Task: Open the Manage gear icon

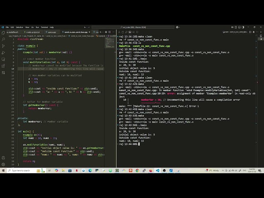Action: (x=2, y=164)
